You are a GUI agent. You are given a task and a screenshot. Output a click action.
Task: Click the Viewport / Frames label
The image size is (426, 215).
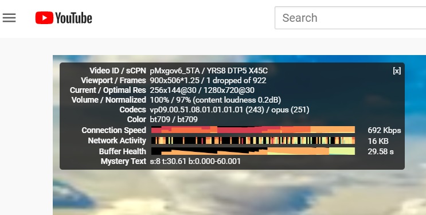click(x=114, y=80)
